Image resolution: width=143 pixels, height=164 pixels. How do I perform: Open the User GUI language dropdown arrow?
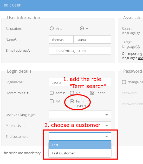pos(107,115)
